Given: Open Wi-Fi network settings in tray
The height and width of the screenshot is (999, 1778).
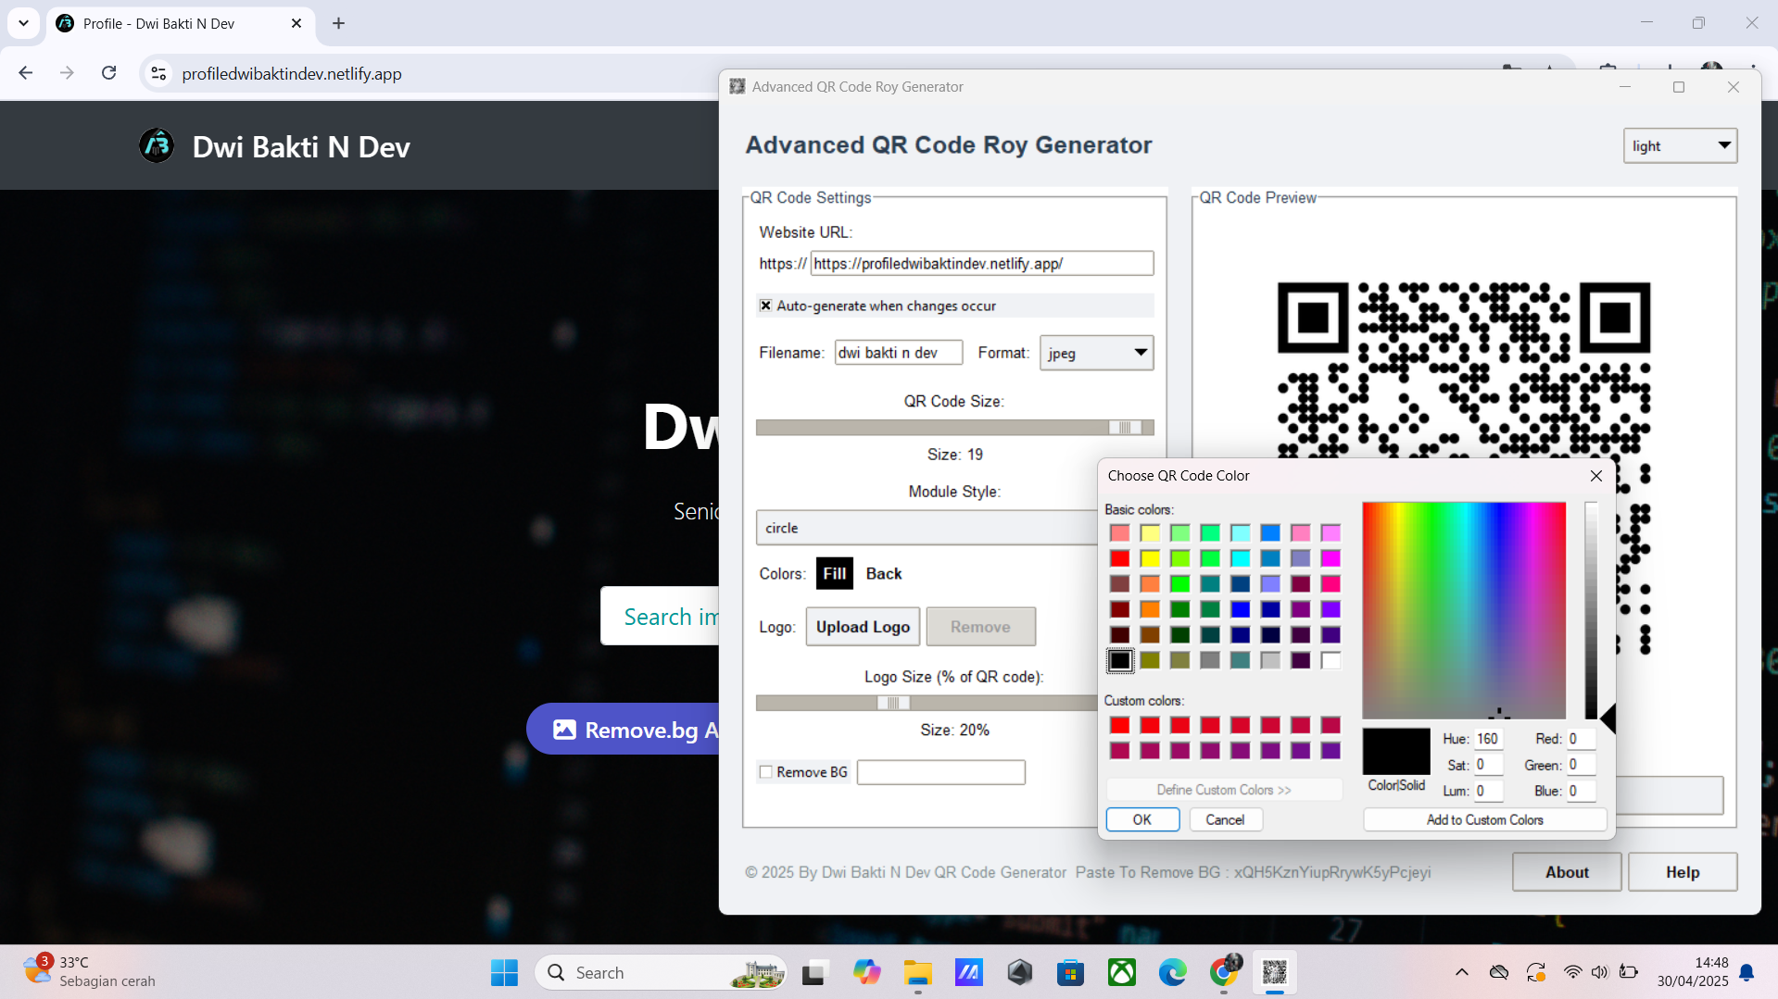Looking at the screenshot, I should [1572, 972].
